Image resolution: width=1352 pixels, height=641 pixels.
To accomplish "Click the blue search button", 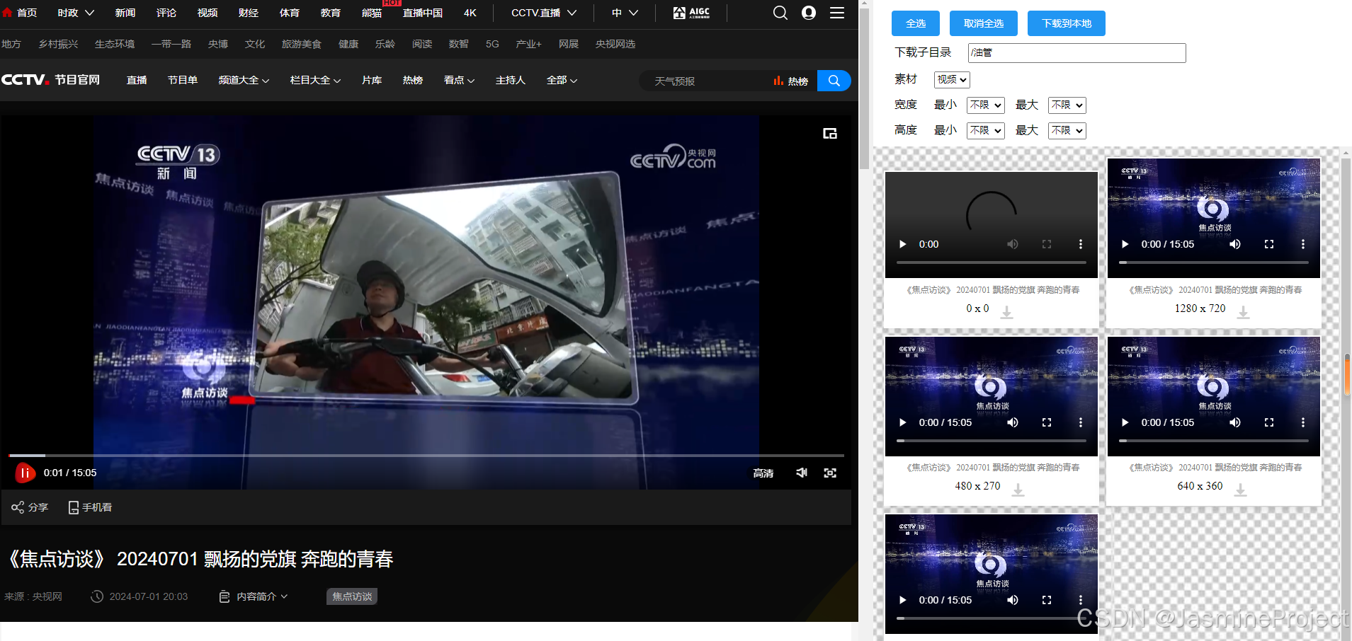I will (x=834, y=81).
